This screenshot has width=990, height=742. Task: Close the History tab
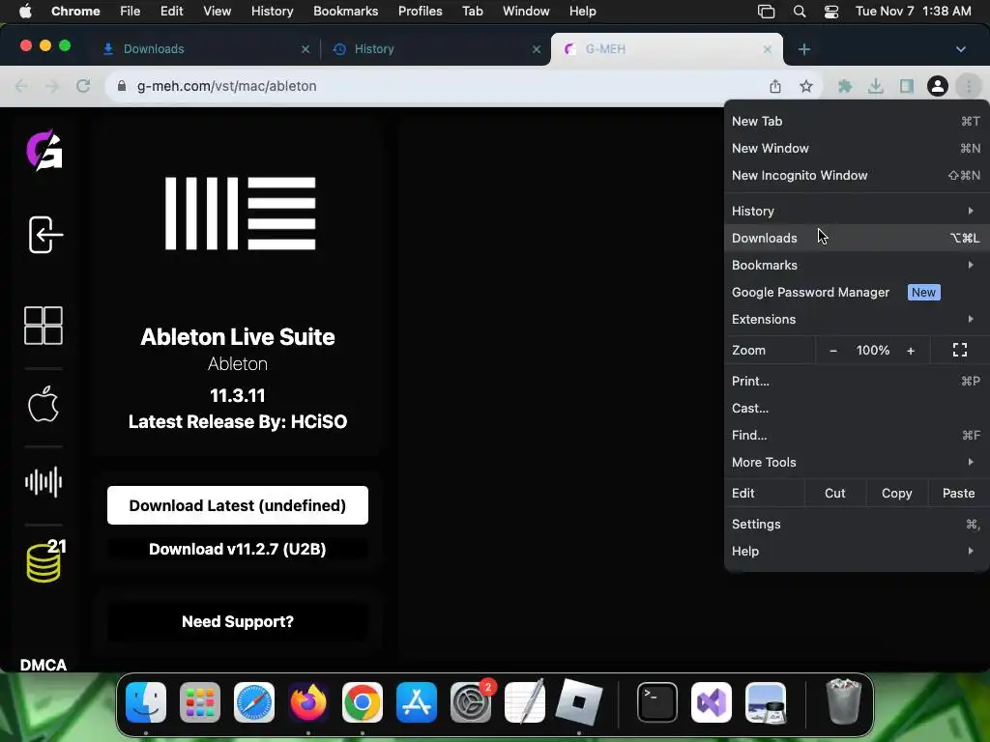click(537, 49)
